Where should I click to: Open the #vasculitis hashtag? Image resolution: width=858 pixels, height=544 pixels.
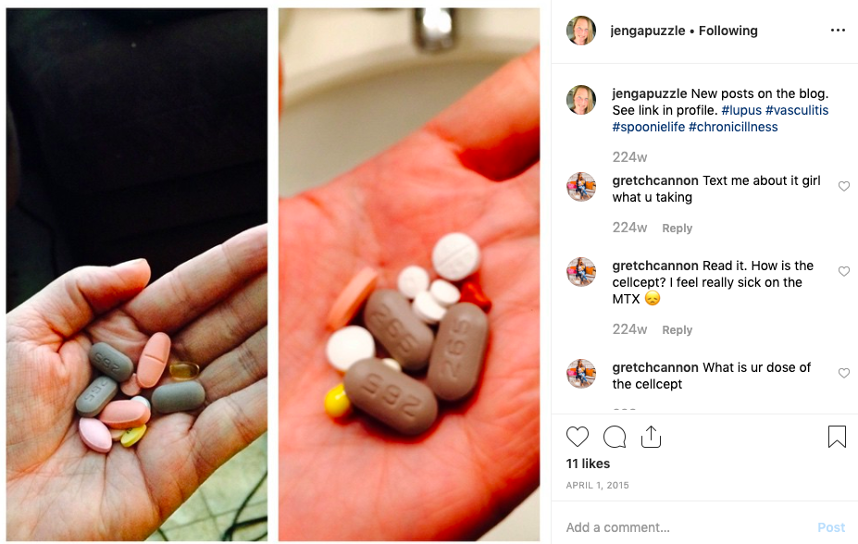(x=797, y=110)
